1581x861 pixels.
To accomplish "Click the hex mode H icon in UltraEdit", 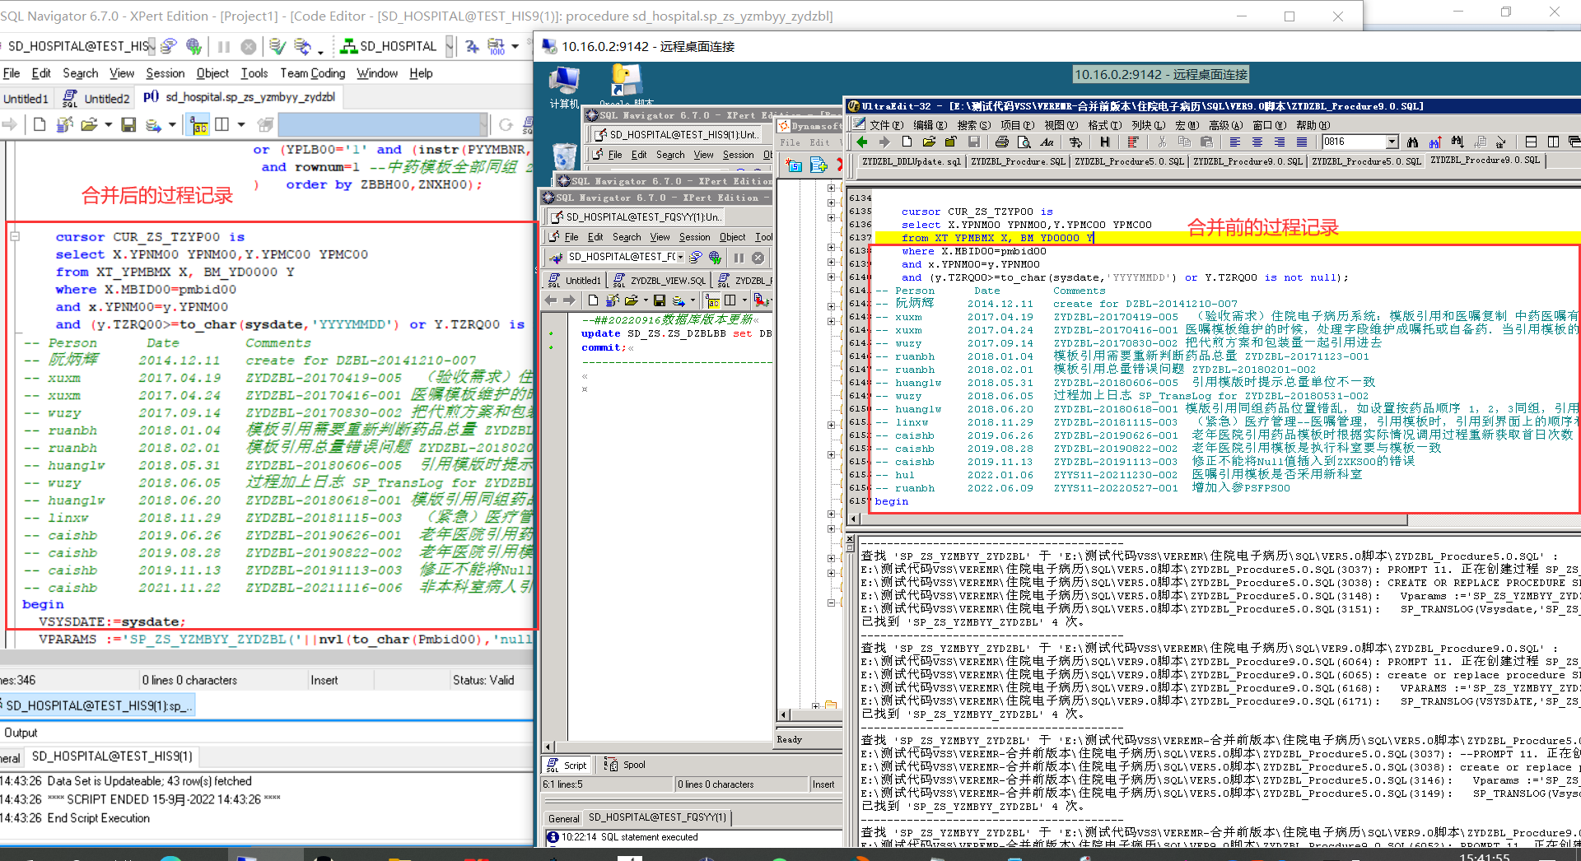I will click(x=1104, y=142).
